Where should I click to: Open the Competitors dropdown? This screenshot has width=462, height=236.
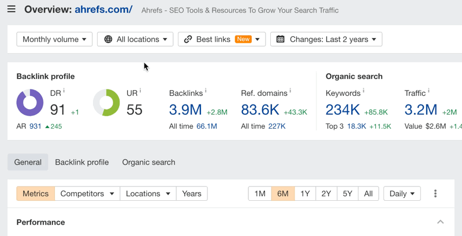(87, 194)
